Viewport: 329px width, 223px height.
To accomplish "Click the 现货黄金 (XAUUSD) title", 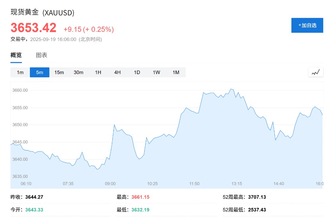I will coord(42,13).
